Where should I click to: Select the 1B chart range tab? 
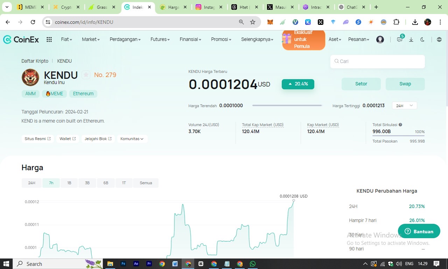[69, 183]
